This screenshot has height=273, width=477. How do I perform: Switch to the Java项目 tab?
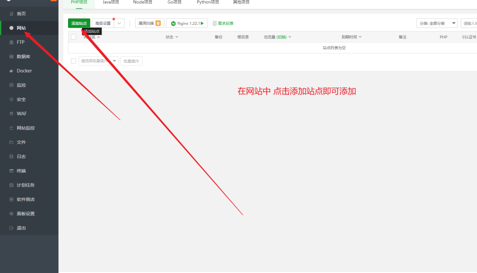111,2
